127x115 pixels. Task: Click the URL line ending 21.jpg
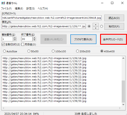pos(44,73)
